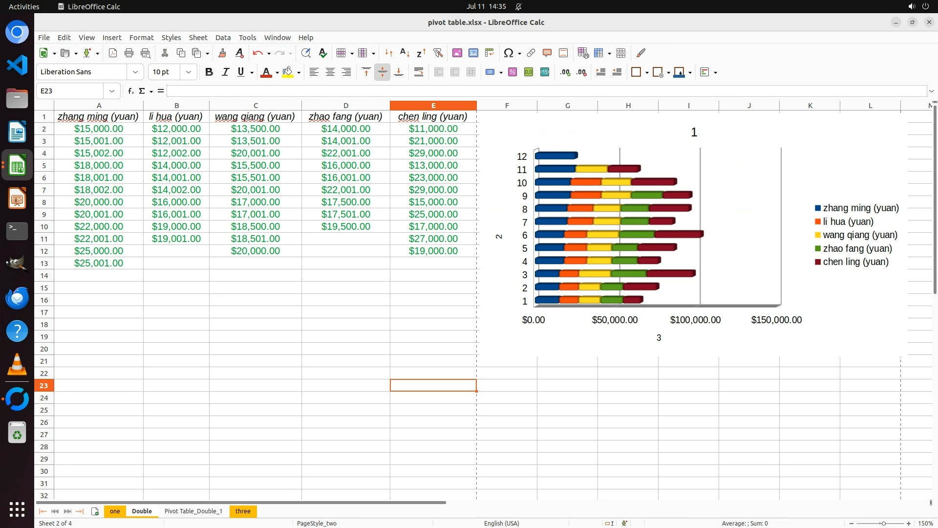The image size is (938, 528).
Task: Click the AutoFilter icon
Action: pos(438,53)
